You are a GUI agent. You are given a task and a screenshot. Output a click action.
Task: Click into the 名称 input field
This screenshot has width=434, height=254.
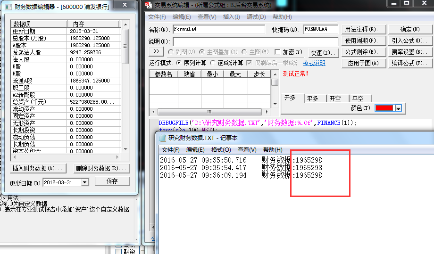[218, 29]
